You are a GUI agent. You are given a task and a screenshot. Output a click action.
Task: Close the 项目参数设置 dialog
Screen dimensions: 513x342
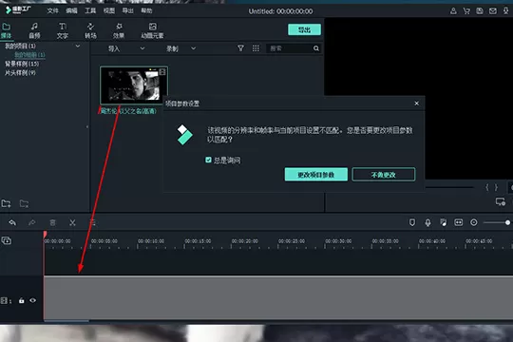416,104
